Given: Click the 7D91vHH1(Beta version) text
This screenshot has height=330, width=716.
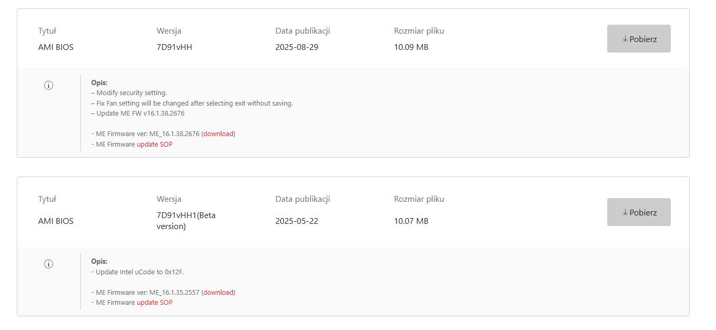Looking at the screenshot, I should [x=186, y=221].
